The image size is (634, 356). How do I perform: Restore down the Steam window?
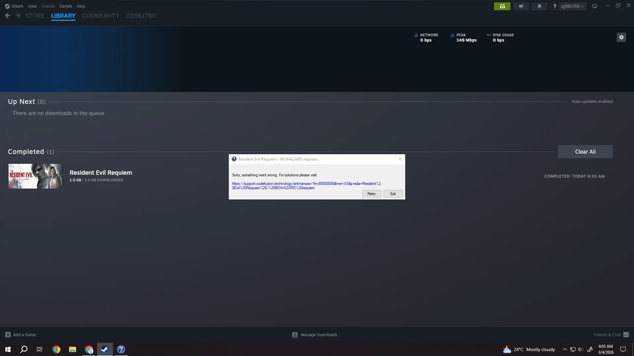click(618, 6)
